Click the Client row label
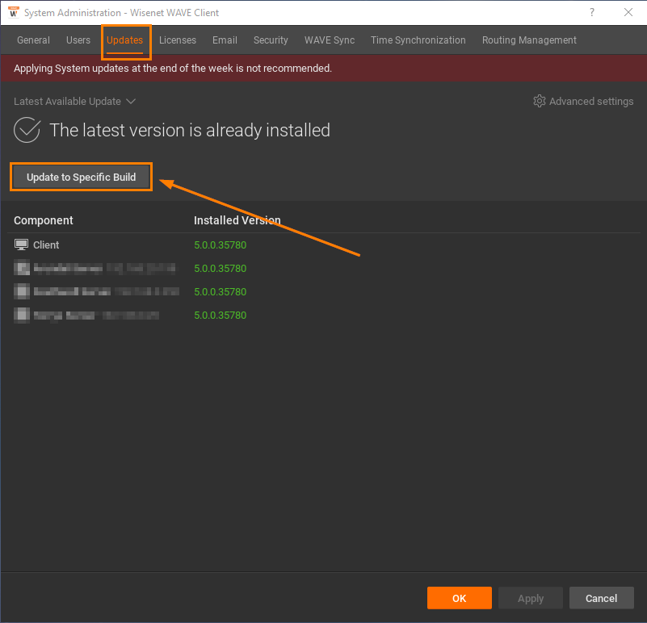This screenshot has width=647, height=623. pos(46,245)
